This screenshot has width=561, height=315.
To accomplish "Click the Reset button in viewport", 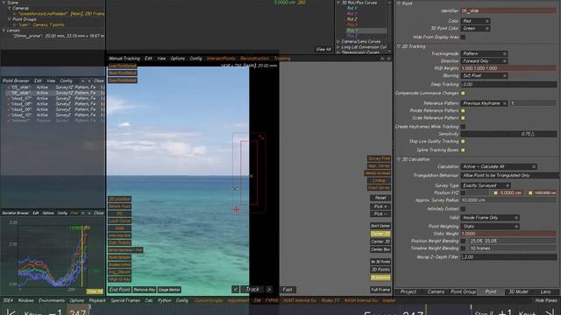I will click(380, 198).
